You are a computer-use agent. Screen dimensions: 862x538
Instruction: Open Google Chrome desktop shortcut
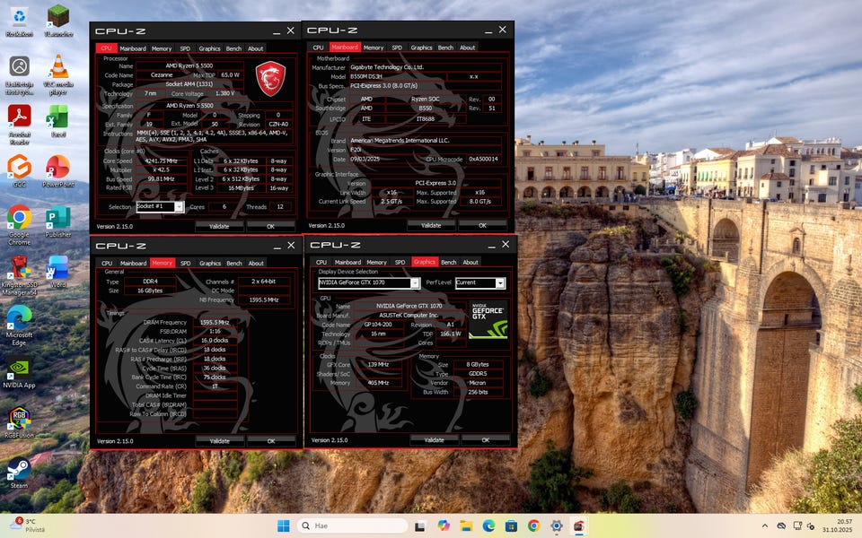[x=19, y=224]
